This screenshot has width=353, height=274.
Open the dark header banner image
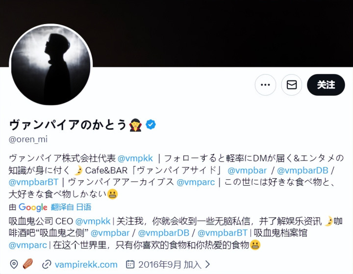(x=176, y=33)
